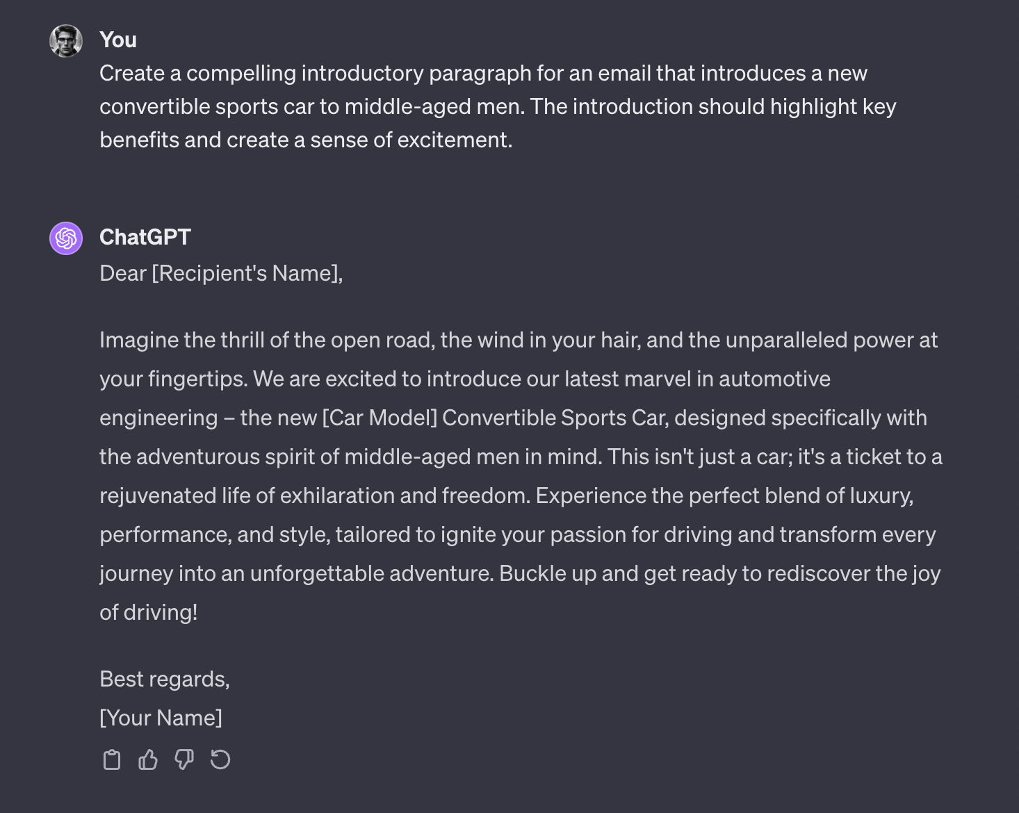This screenshot has width=1019, height=813.
Task: Flag the response as bad with thumbs down
Action: pos(184,759)
